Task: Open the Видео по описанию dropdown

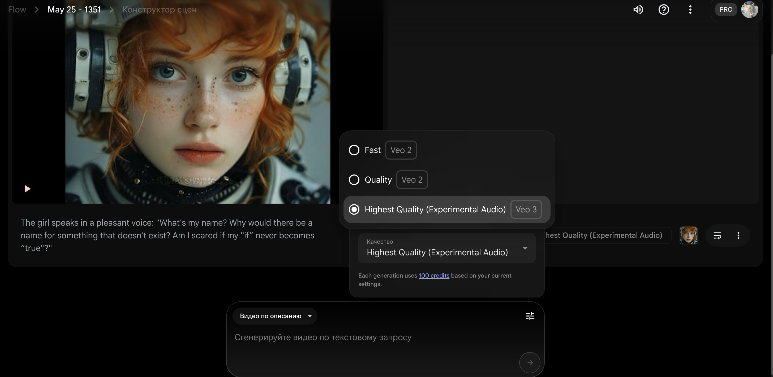Action: [274, 316]
